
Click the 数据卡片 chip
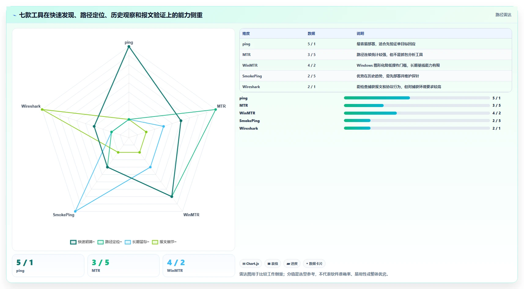pos(314,264)
